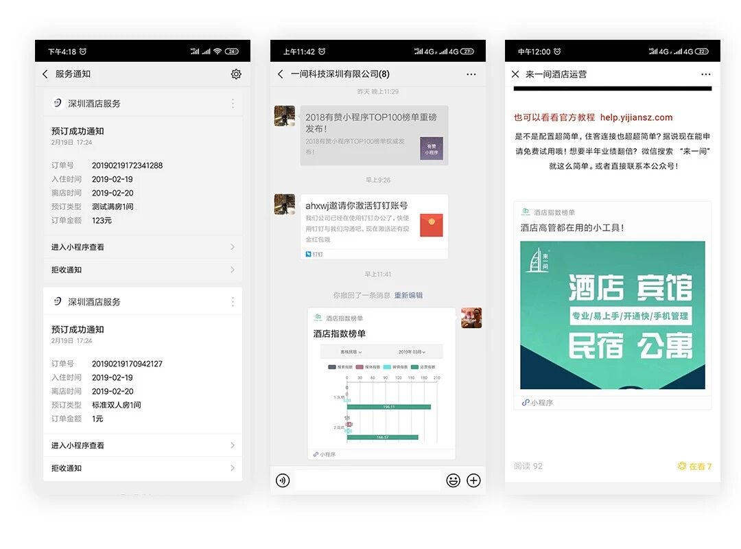This screenshot has width=741, height=549.
Task: Open 进入小程序查看 for the 123元 order
Action: point(143,247)
